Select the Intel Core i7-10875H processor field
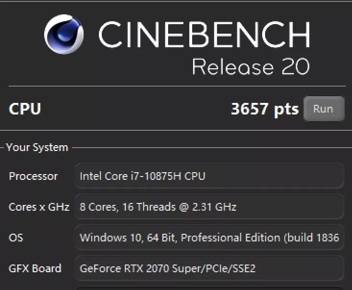352x290 pixels. (209, 176)
